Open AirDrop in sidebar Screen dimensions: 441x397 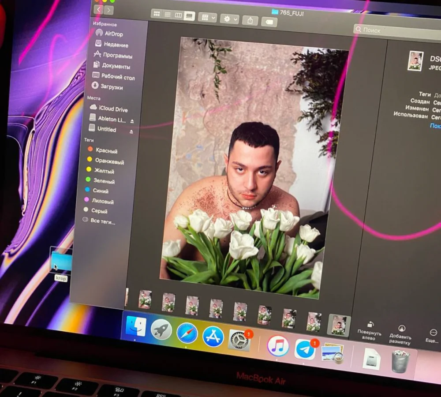[110, 34]
